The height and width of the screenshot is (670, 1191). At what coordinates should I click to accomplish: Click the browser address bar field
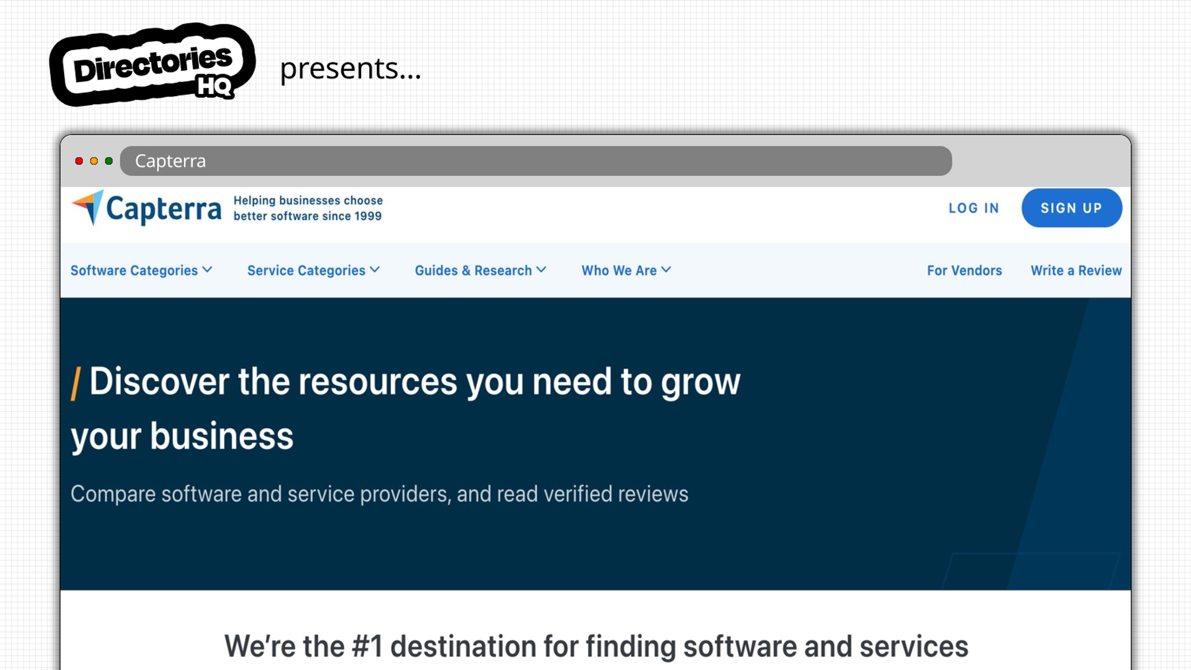click(536, 160)
